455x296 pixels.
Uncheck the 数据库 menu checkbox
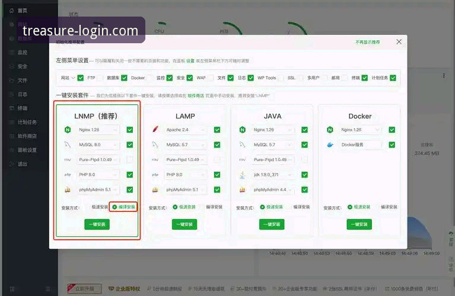(x=124, y=78)
